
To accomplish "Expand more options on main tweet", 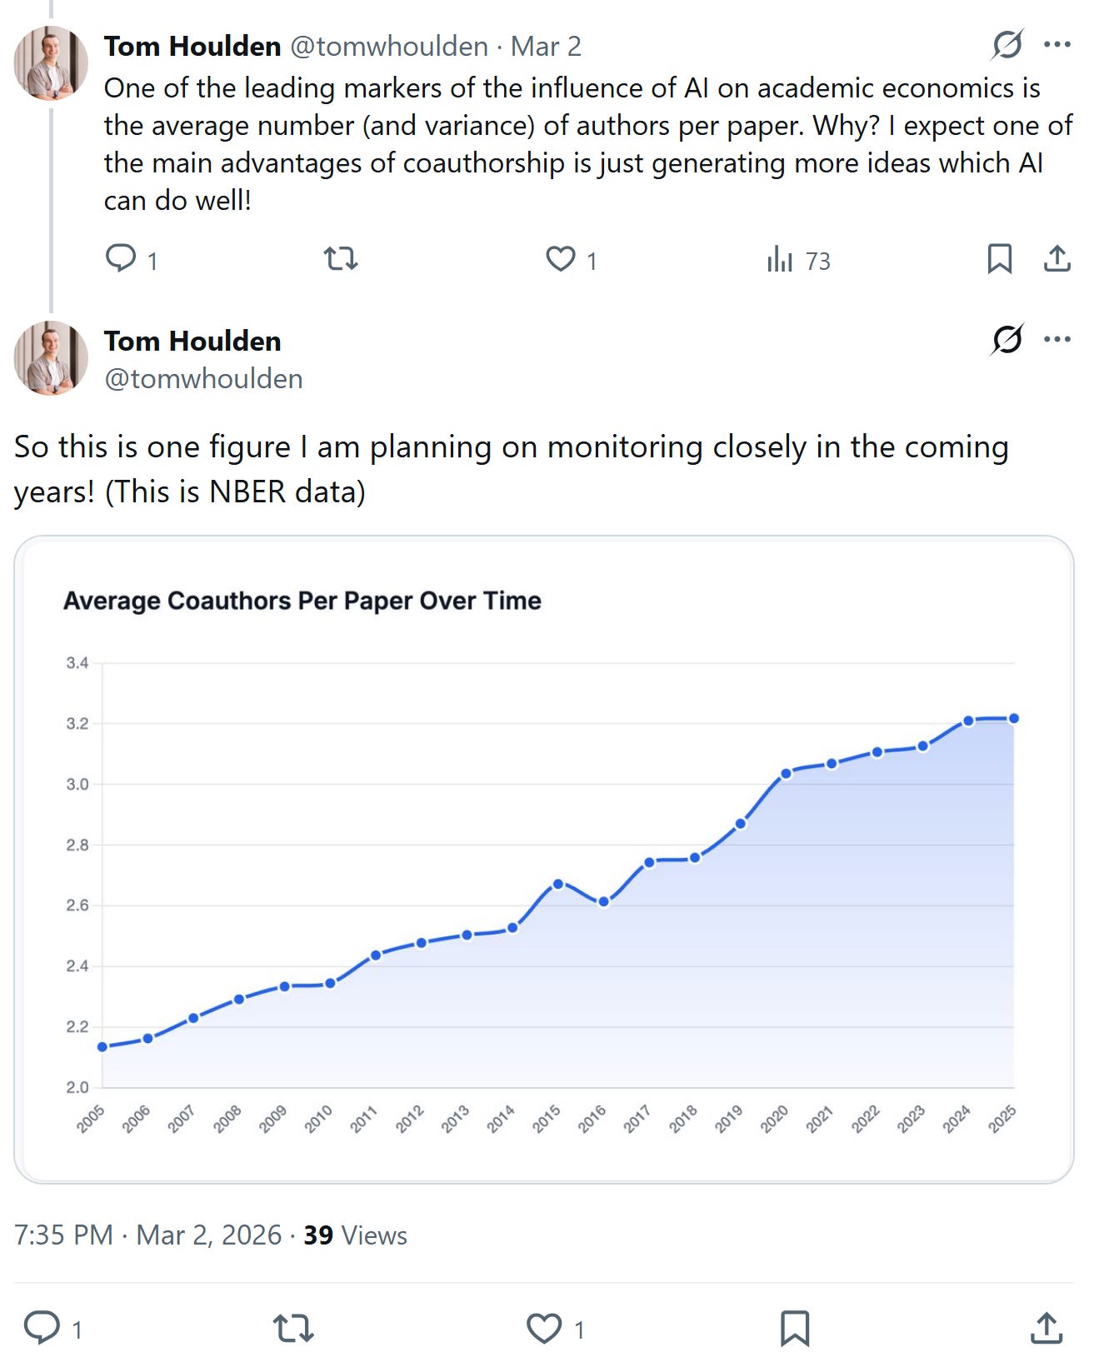I will point(1057,339).
